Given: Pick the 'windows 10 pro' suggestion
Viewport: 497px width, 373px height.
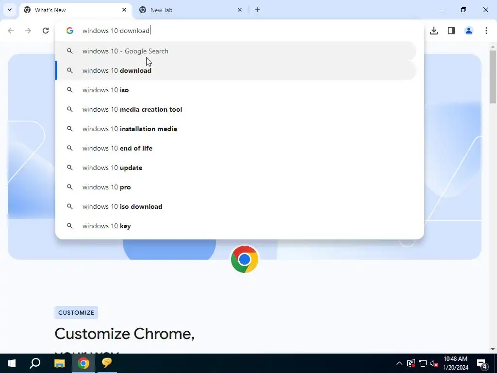Looking at the screenshot, I should pyautogui.click(x=236, y=187).
